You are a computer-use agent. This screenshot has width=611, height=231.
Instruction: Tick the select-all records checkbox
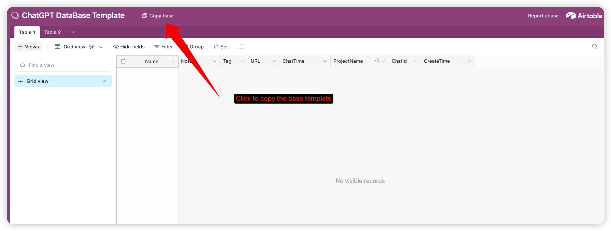(x=123, y=61)
